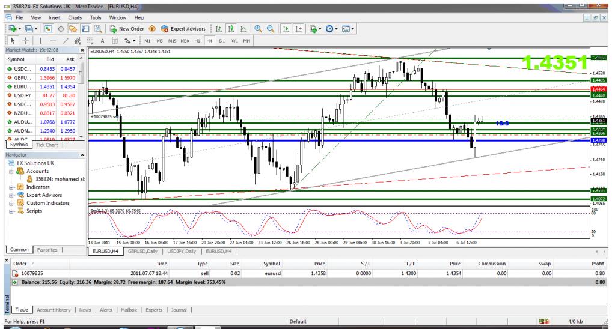The height and width of the screenshot is (329, 612).
Task: Close the Market Watch panel
Action: 82,50
